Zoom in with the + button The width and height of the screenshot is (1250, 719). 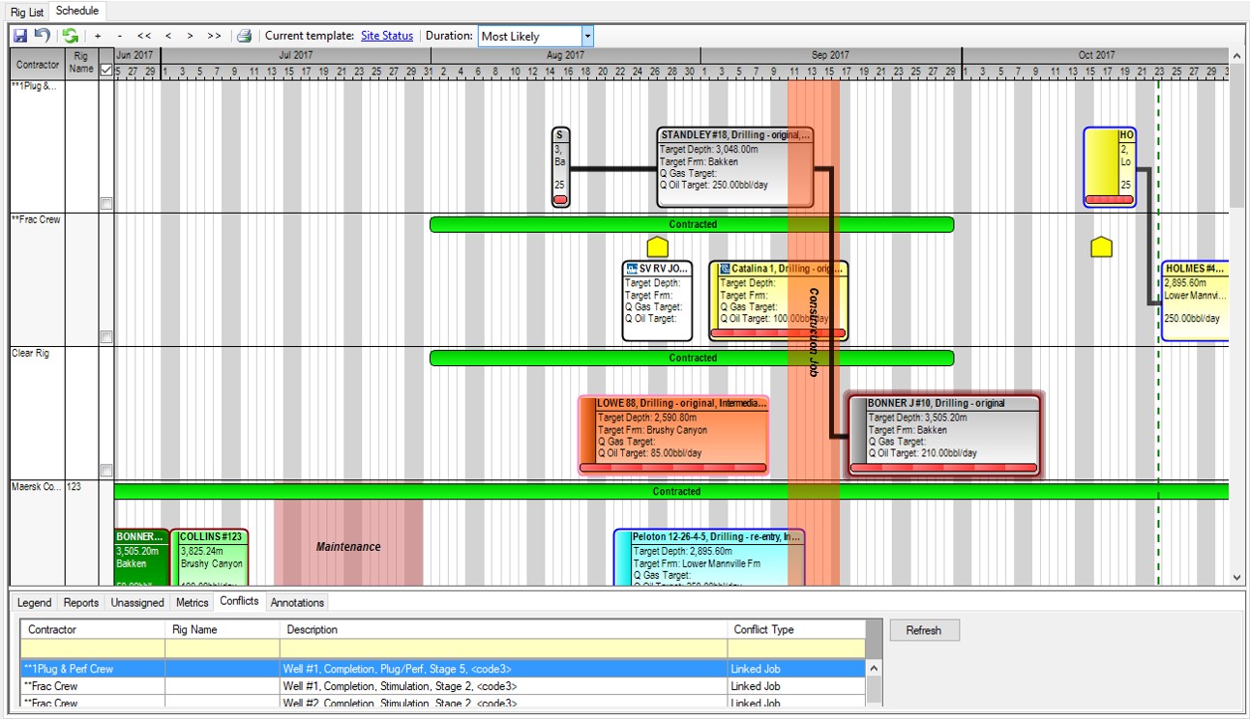(x=98, y=36)
